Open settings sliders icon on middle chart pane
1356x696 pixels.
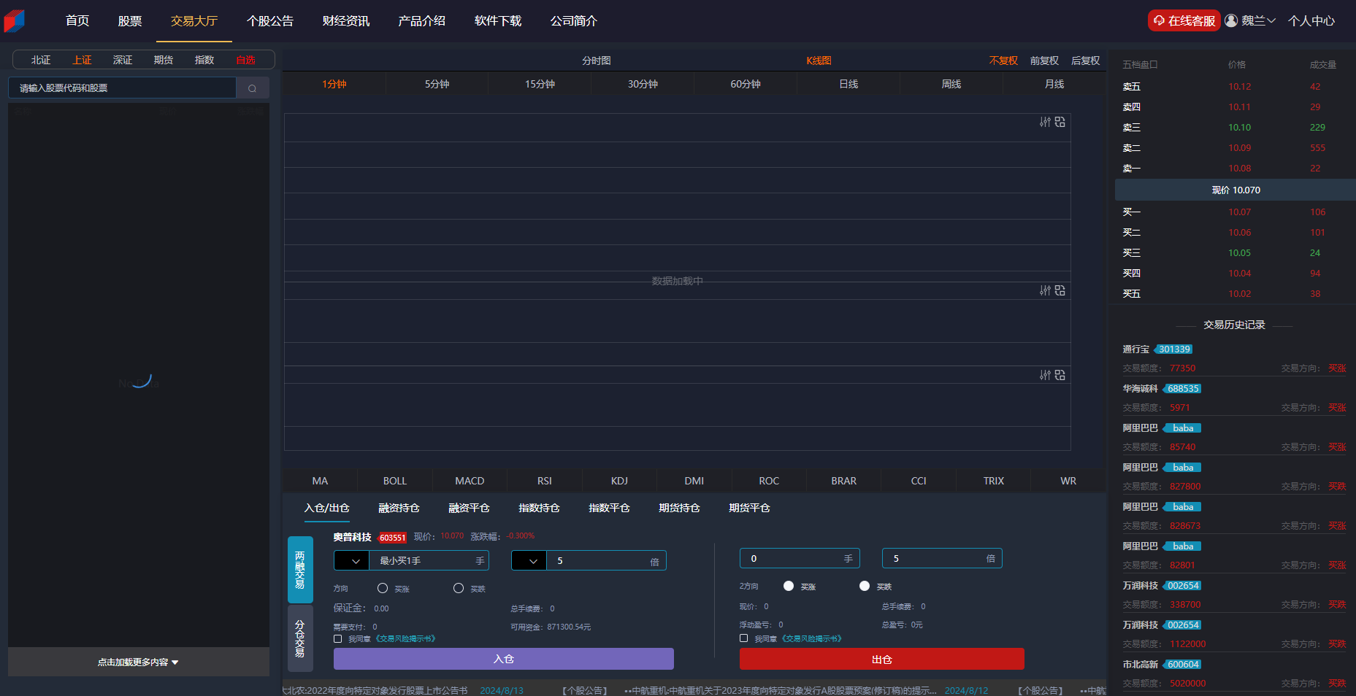pyautogui.click(x=1045, y=290)
